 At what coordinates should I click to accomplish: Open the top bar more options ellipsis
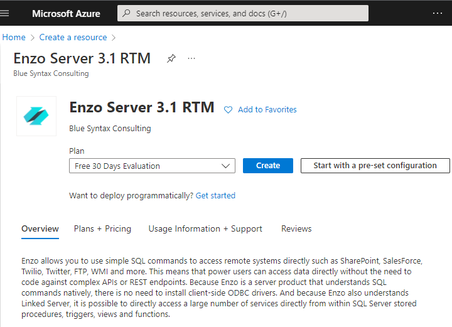tap(438, 13)
